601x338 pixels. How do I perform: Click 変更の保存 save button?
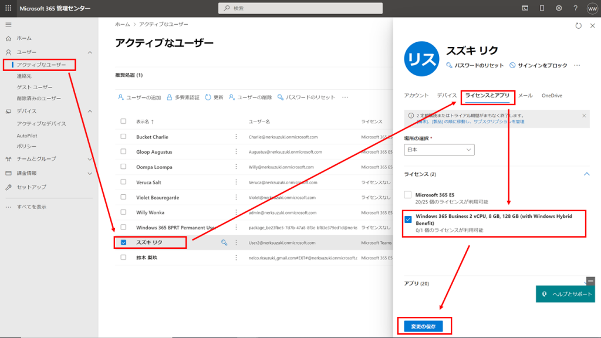[x=423, y=325]
